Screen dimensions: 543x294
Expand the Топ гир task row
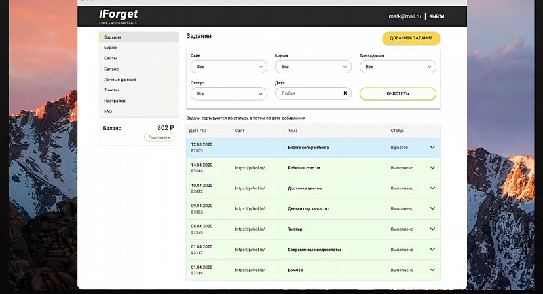click(432, 229)
